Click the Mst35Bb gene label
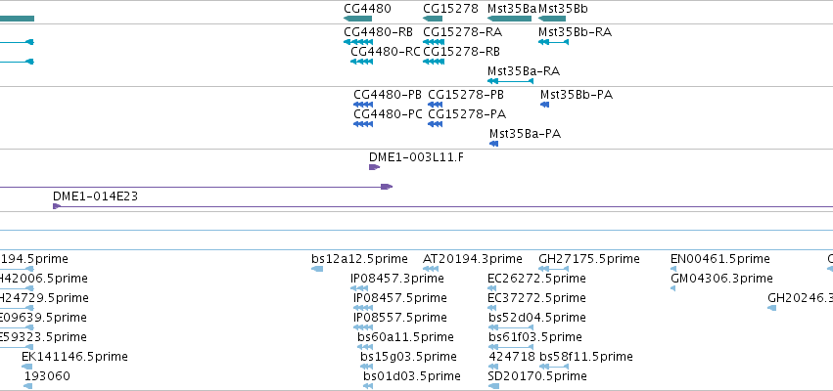Screen dimensions: 833x391 pos(563,9)
